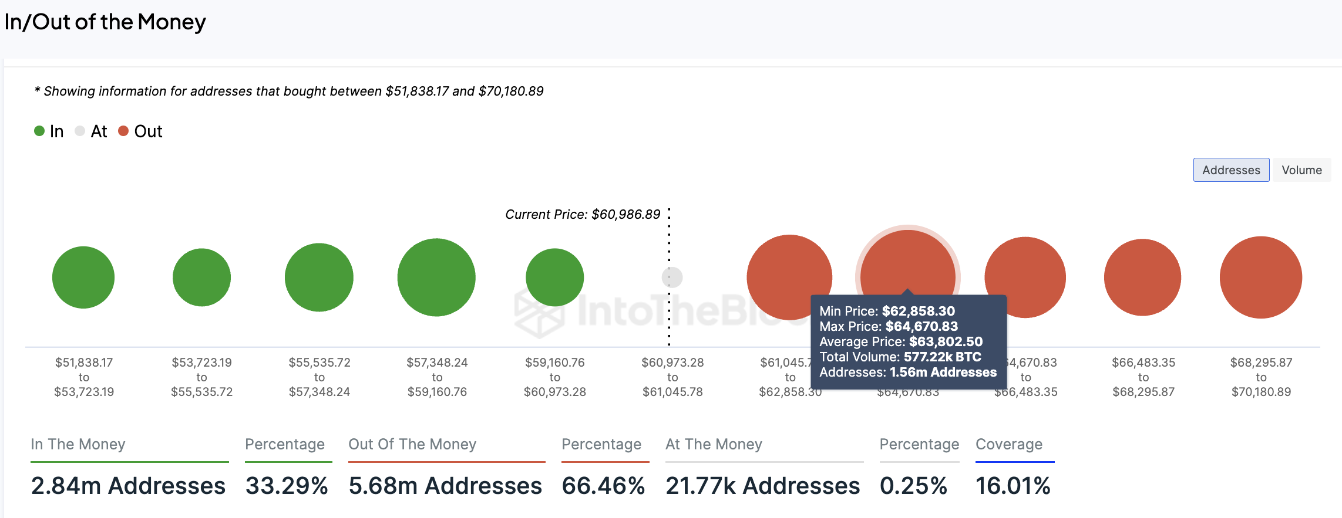Click the In The Money summary heading
This screenshot has width=1342, height=518.
(x=78, y=444)
